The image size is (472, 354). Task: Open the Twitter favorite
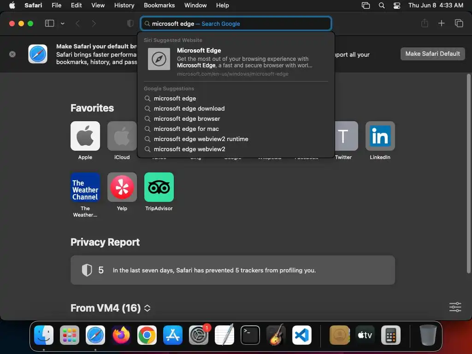(x=347, y=136)
